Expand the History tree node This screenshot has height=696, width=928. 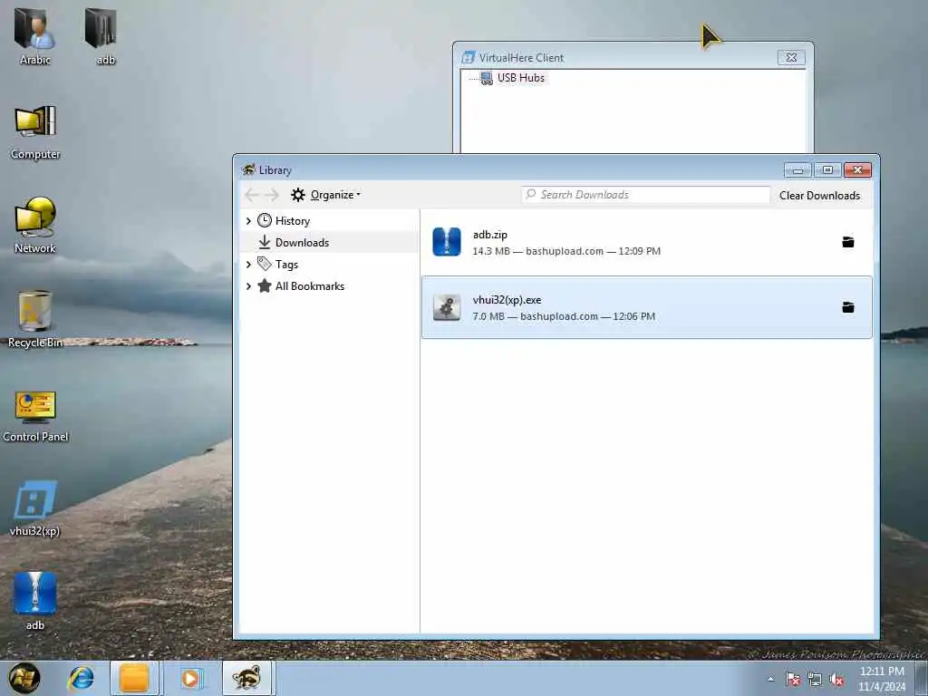[x=248, y=221]
